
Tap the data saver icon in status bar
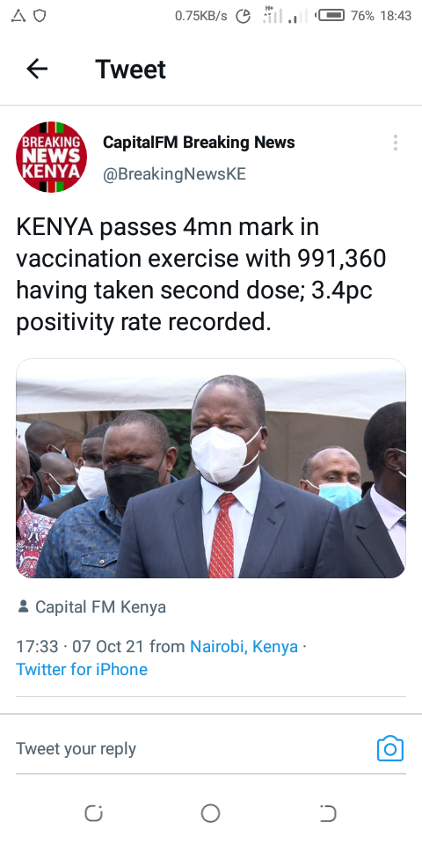click(x=244, y=16)
